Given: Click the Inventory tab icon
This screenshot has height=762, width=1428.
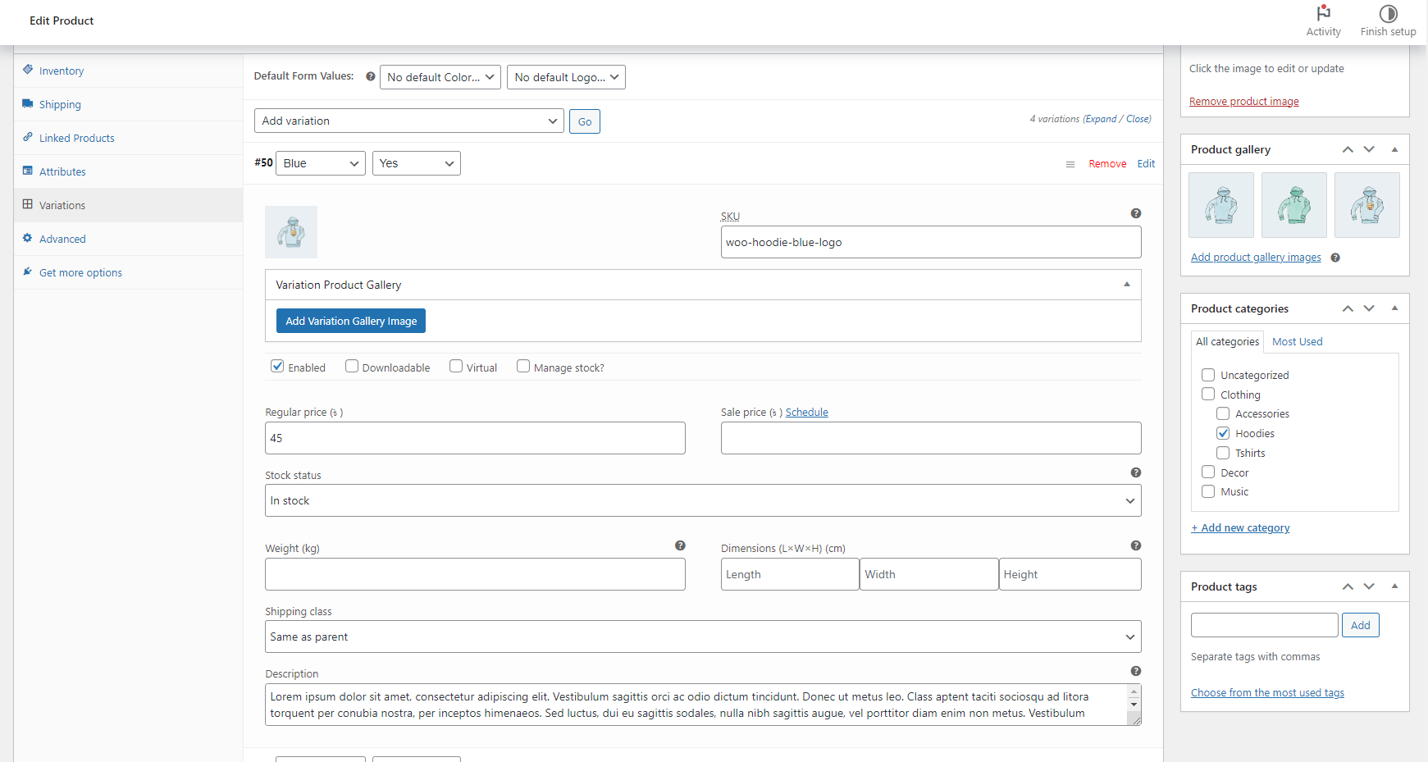Looking at the screenshot, I should pyautogui.click(x=28, y=70).
